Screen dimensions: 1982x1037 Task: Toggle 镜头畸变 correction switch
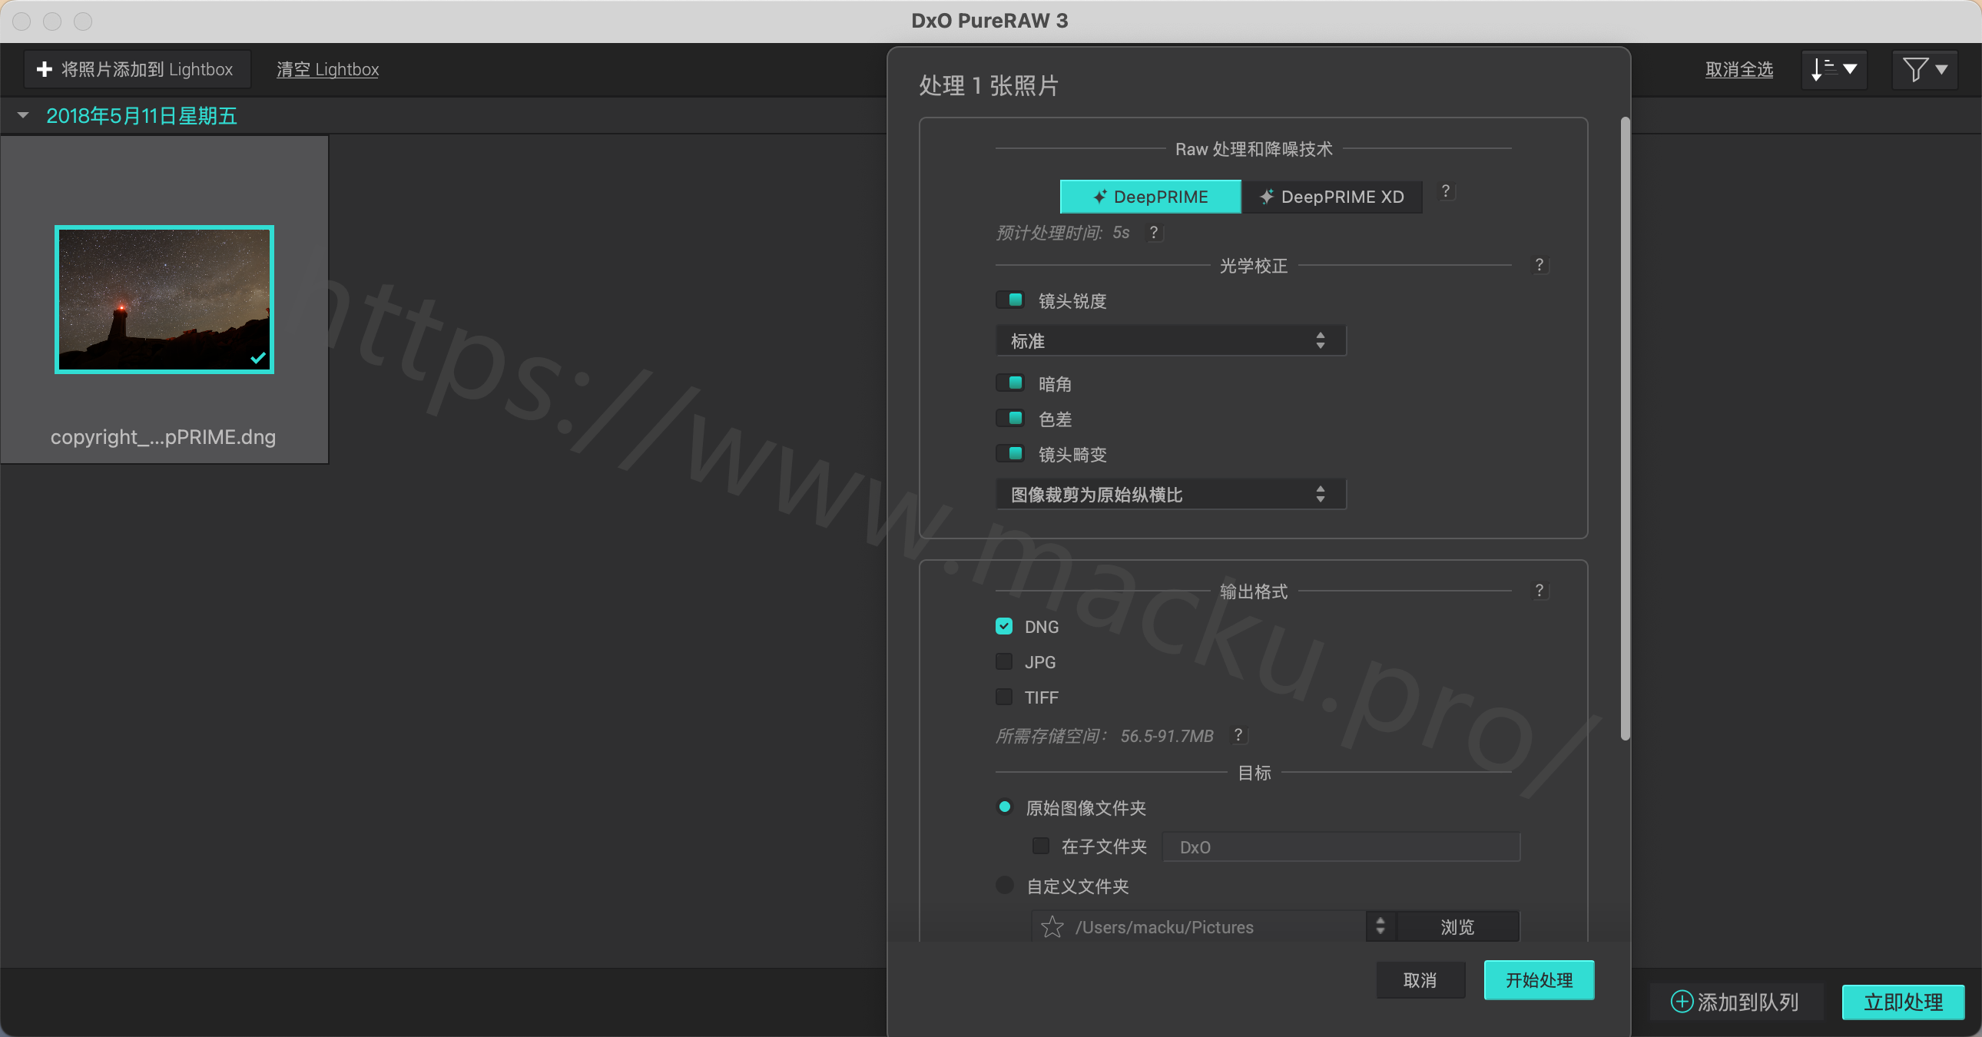click(1010, 454)
